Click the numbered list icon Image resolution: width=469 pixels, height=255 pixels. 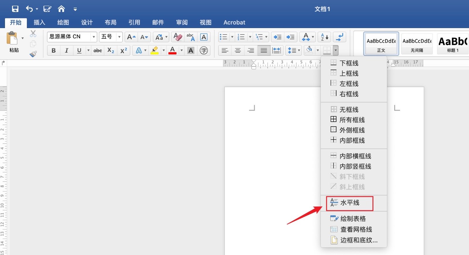(241, 37)
